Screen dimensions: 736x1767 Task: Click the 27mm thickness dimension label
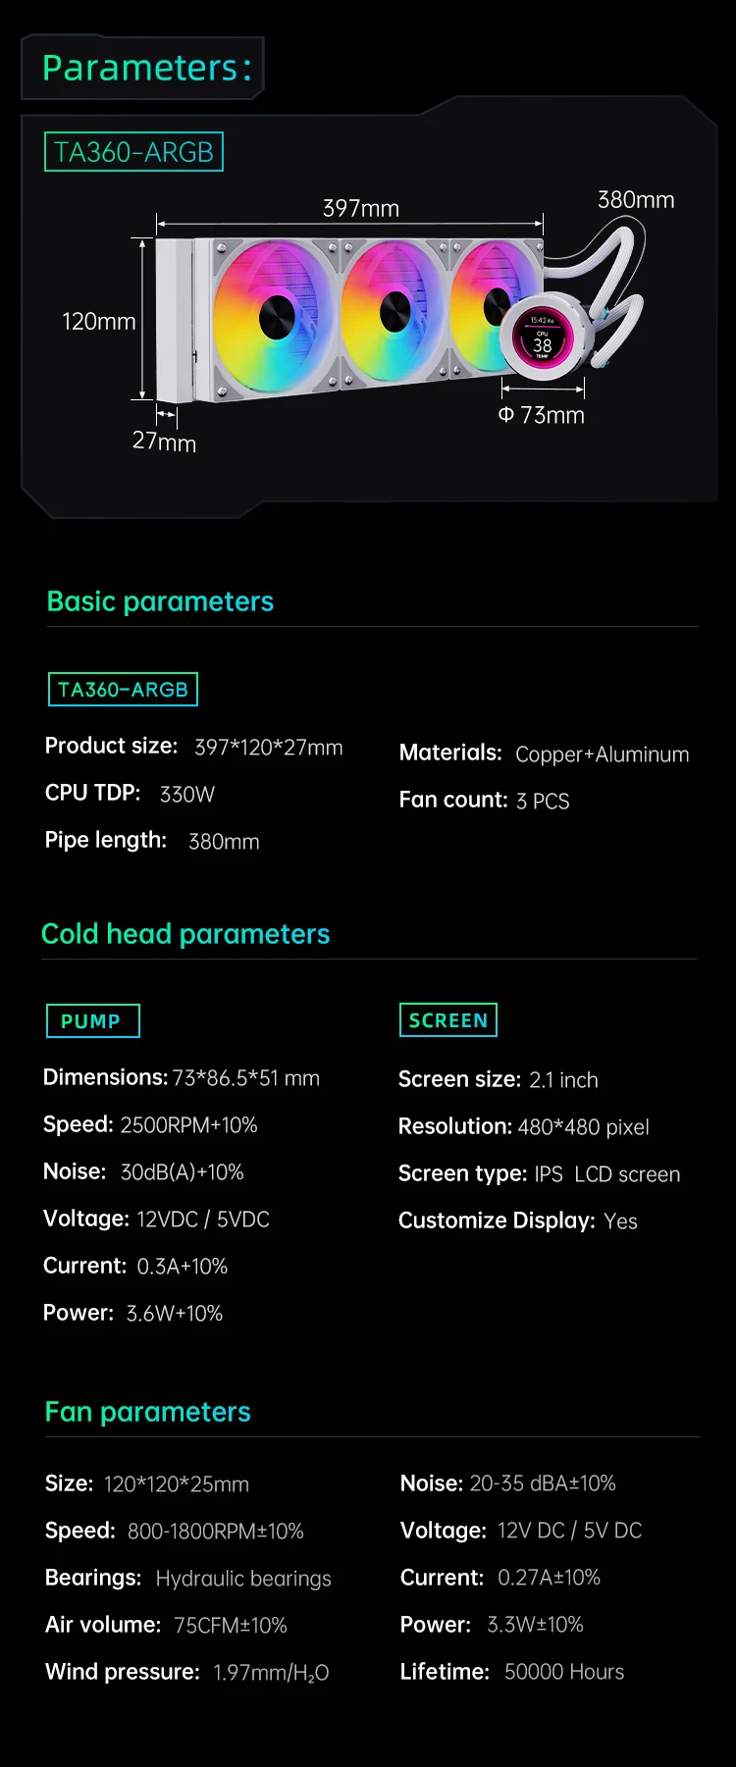click(164, 442)
